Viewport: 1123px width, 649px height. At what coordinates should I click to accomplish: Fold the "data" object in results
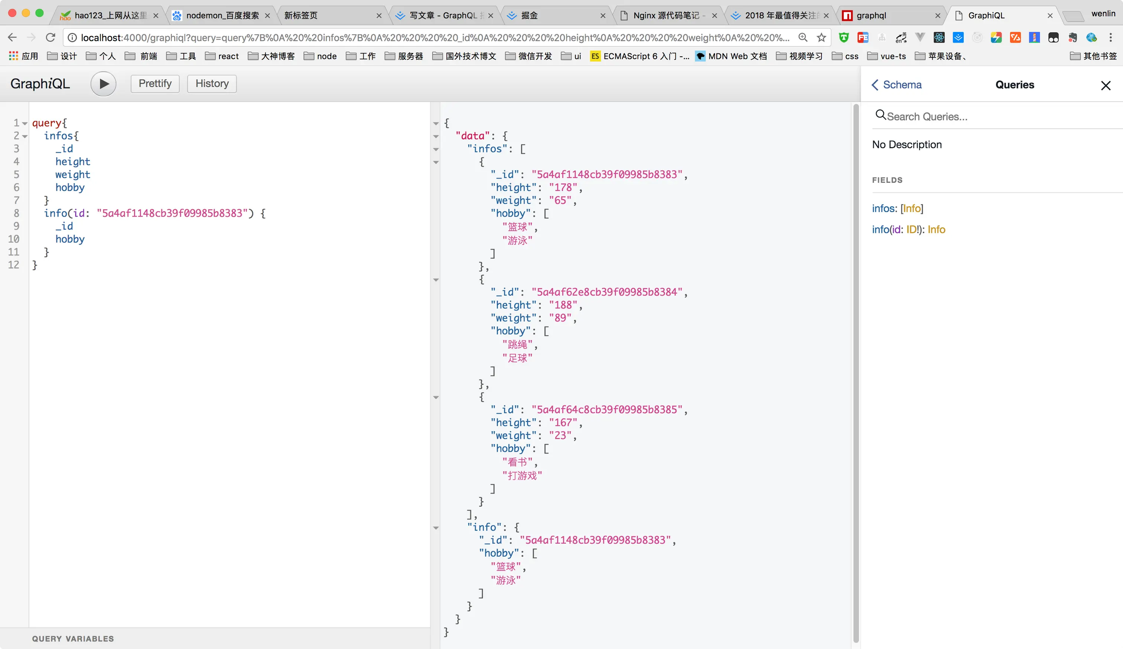click(436, 136)
